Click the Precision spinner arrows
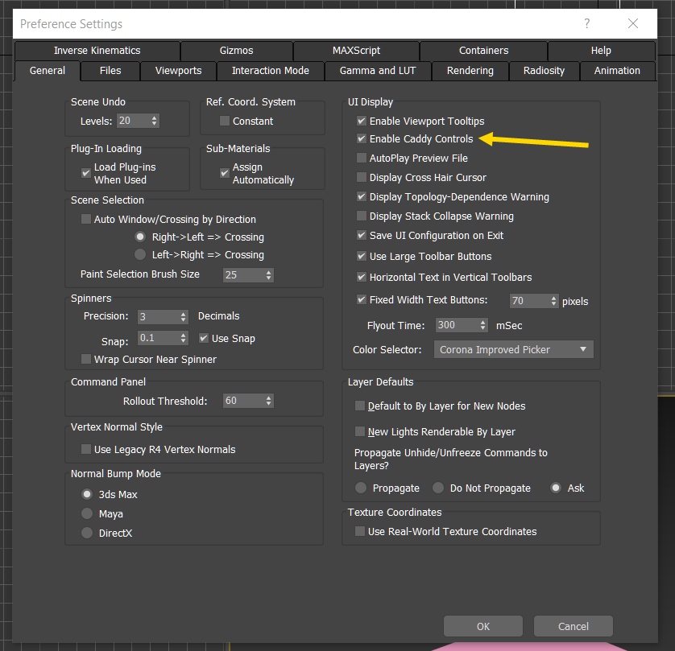The height and width of the screenshot is (651, 675). tap(184, 317)
